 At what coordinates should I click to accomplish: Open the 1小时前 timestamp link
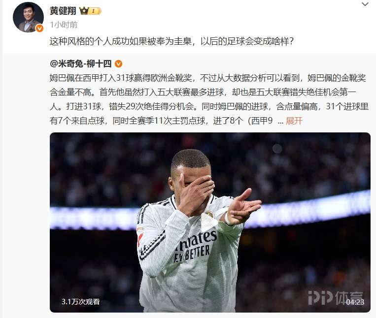click(x=64, y=25)
